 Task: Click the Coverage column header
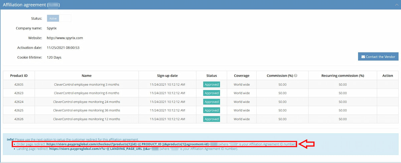242,76
